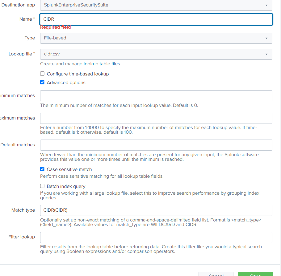The height and width of the screenshot is (276, 281).
Task: Click the Default matches input field
Action: pyautogui.click(x=156, y=145)
